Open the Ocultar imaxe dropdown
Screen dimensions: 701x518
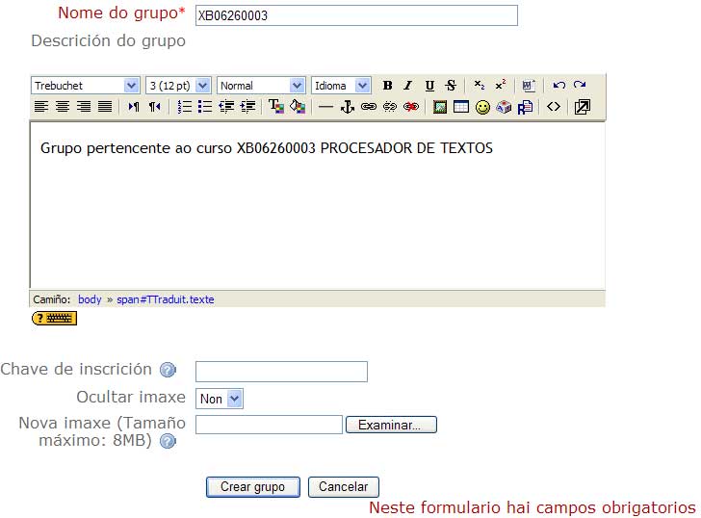coord(220,399)
